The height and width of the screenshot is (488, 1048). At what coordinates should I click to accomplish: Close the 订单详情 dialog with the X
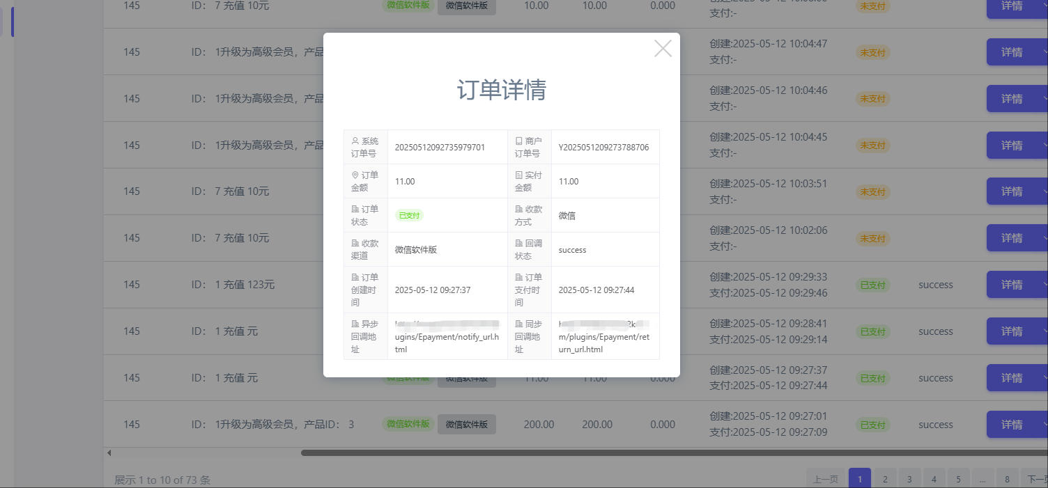[663, 48]
